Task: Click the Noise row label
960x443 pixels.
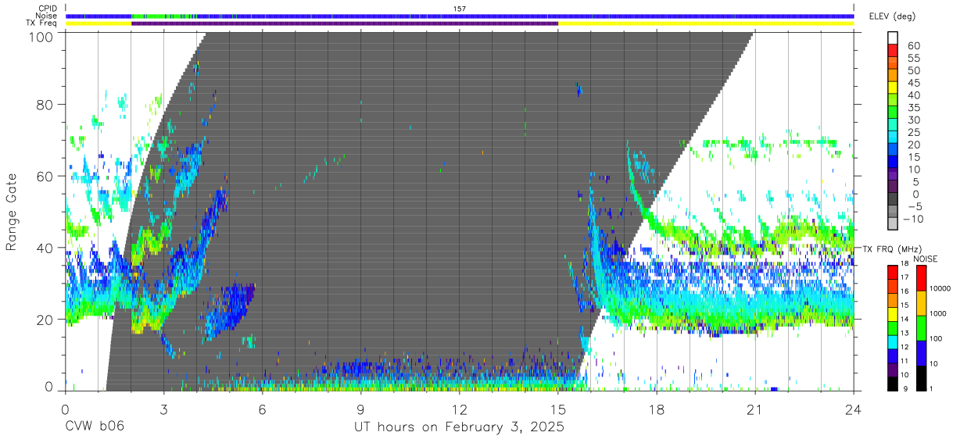Action: [47, 16]
